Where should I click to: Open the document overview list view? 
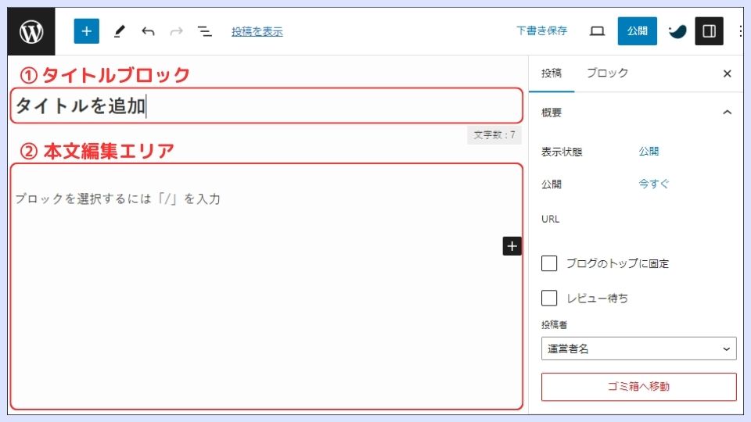204,31
